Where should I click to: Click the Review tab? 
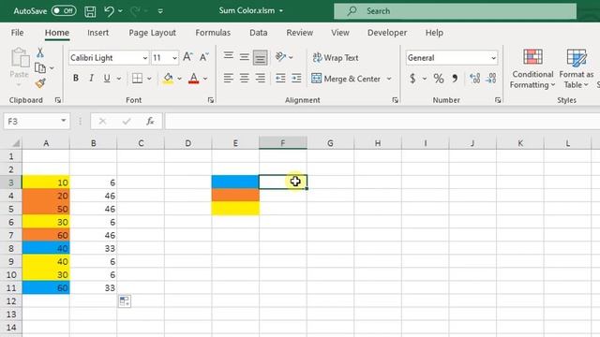point(300,33)
